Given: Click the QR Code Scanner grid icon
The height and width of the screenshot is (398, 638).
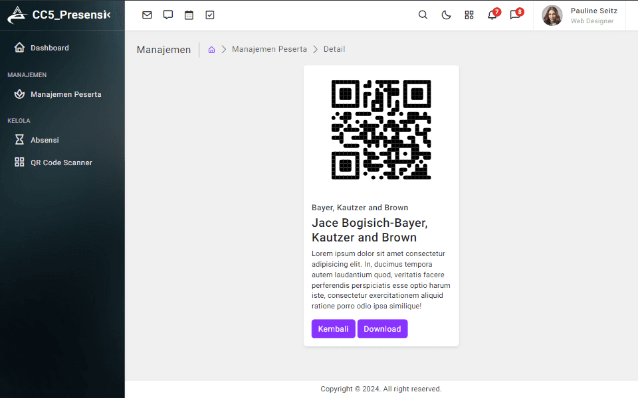Looking at the screenshot, I should pos(19,162).
